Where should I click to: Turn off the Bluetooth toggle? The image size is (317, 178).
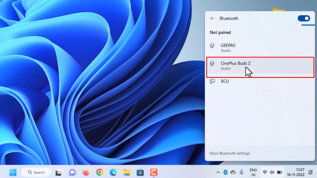click(304, 18)
